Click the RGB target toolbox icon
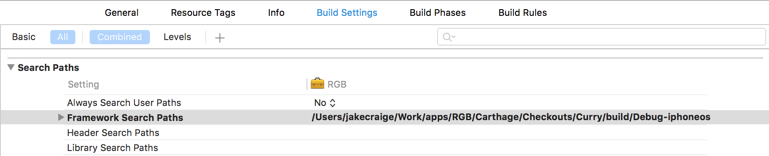 pyautogui.click(x=317, y=83)
